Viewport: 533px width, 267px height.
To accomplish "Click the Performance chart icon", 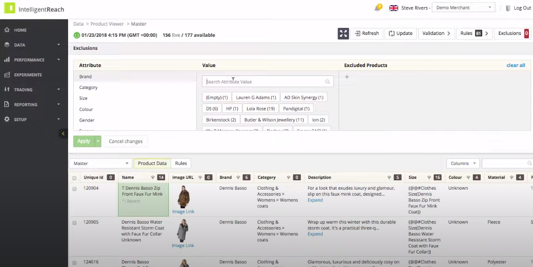I will [x=7, y=60].
